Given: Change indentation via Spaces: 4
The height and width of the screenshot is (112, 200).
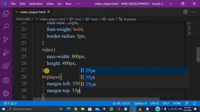Looking at the screenshot, I should tap(140, 103).
